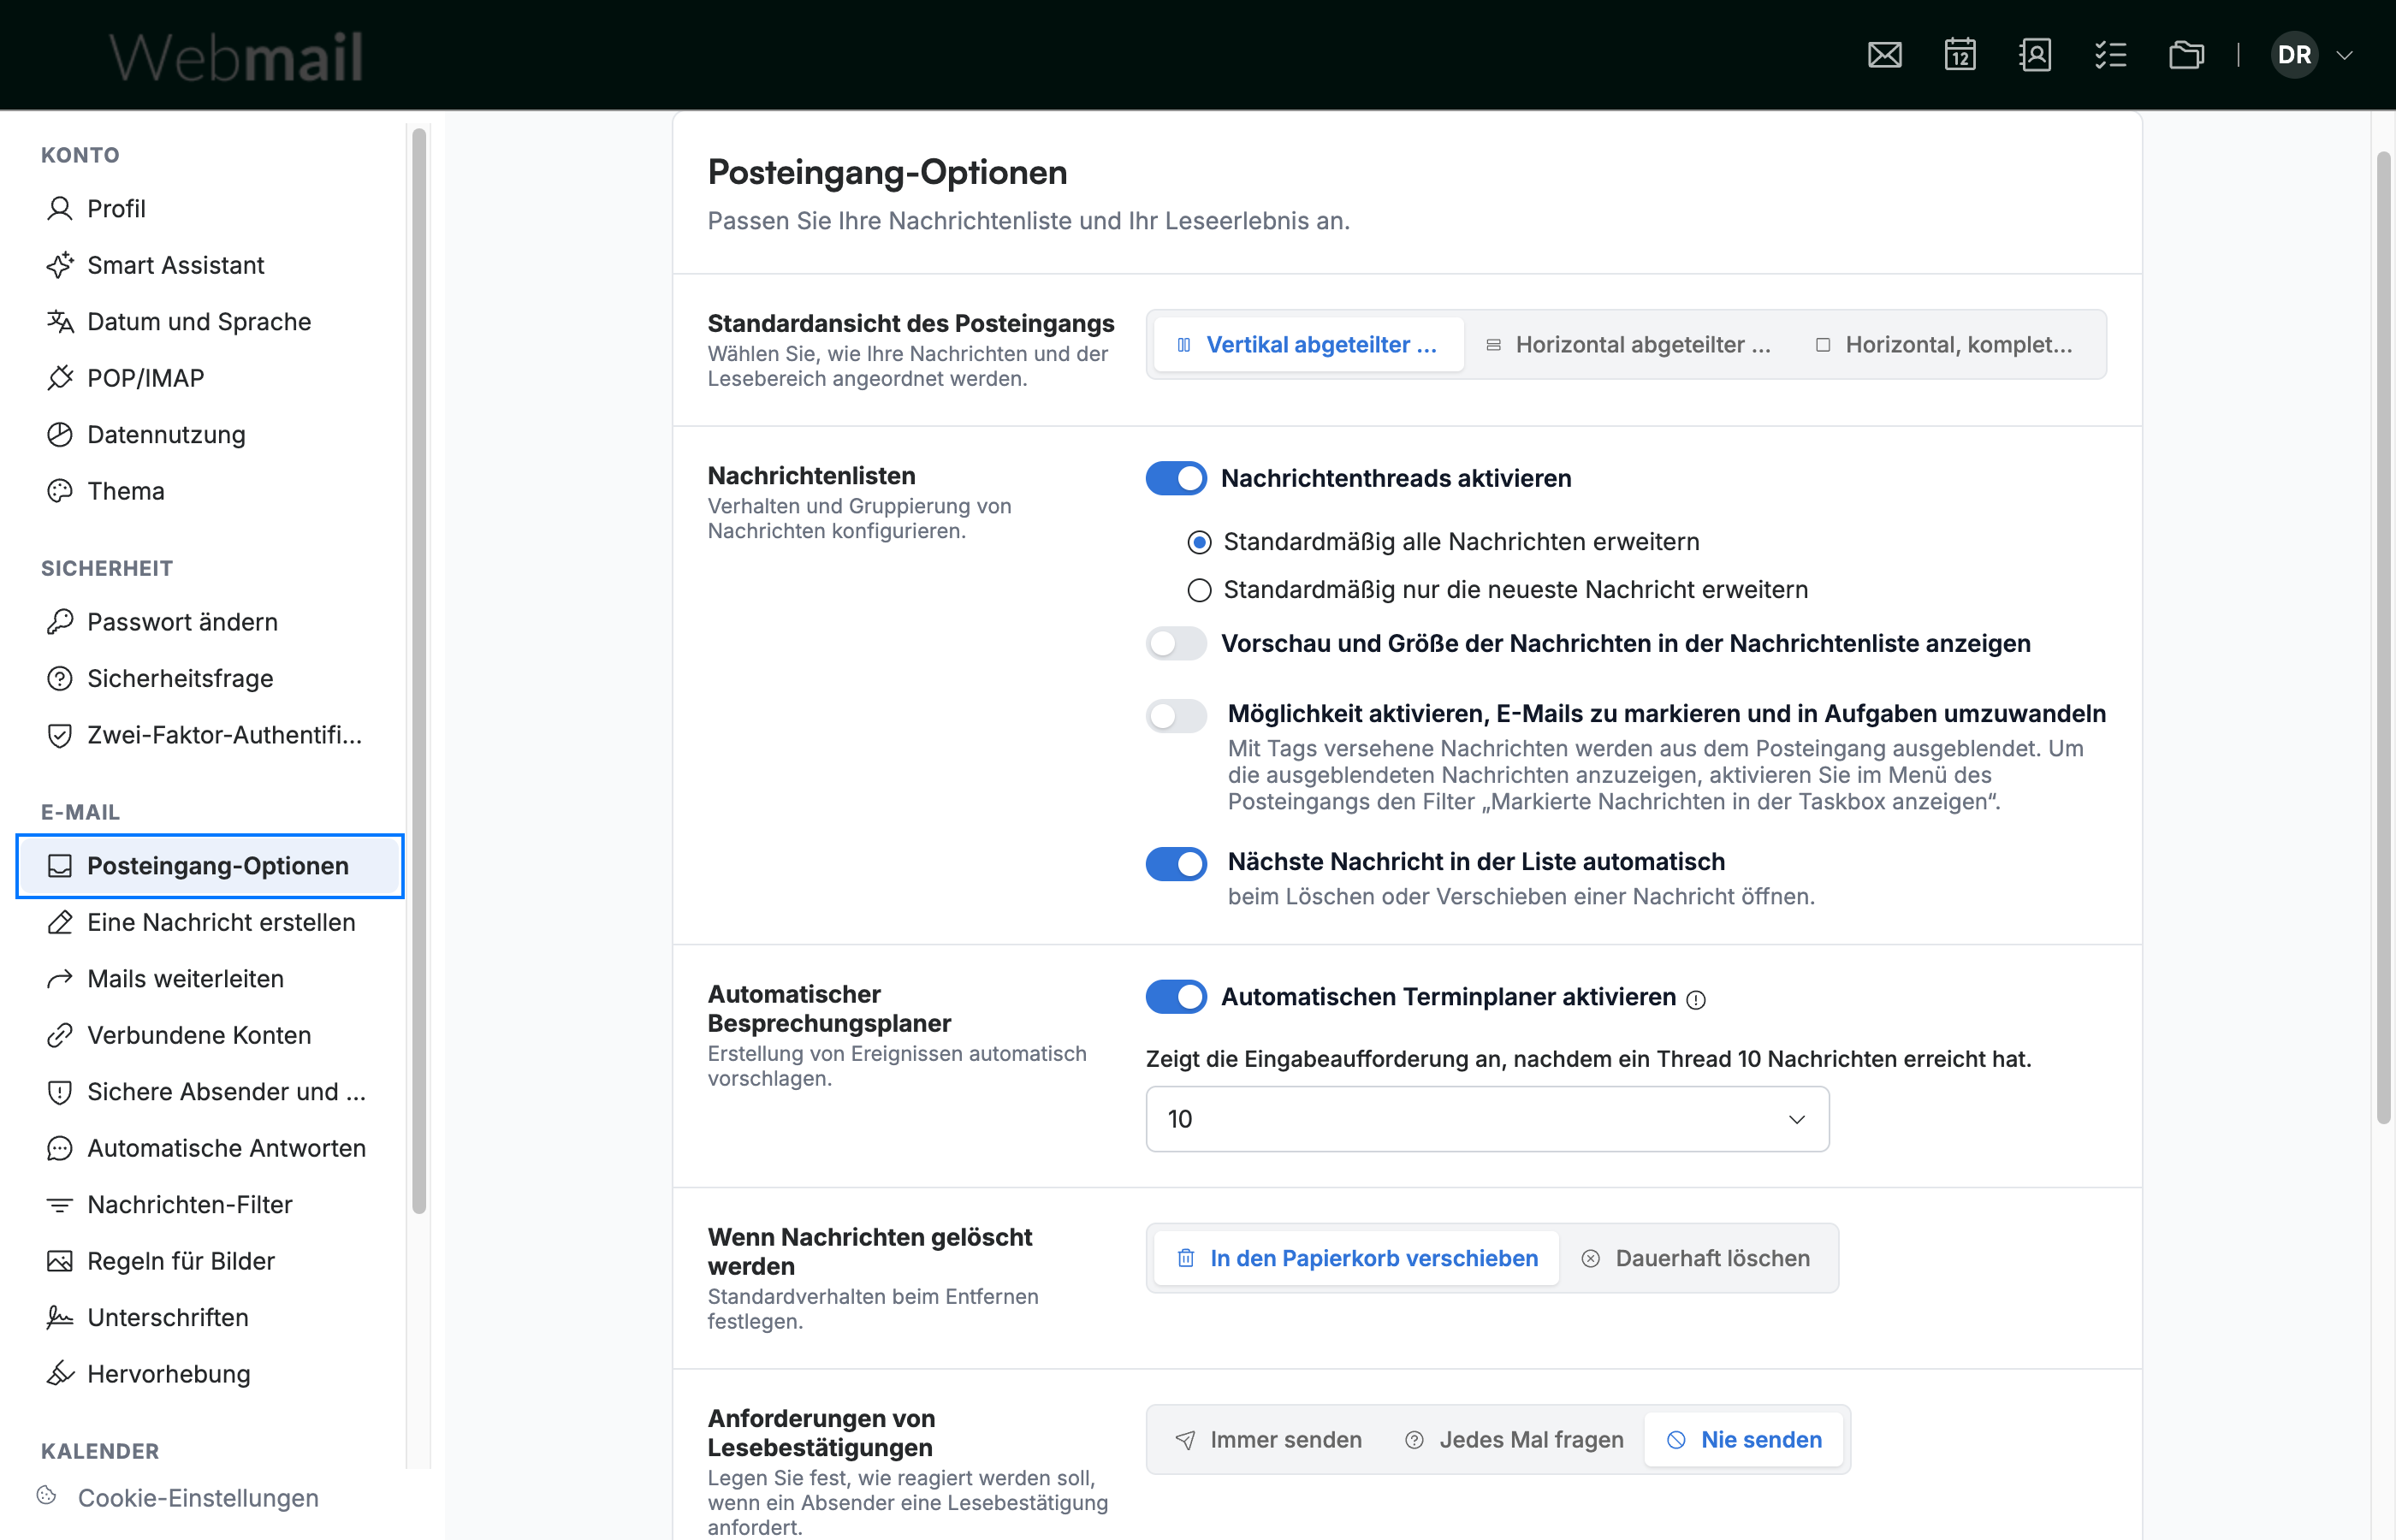
Task: Open the thread message count dropdown showing 10
Action: (1487, 1119)
